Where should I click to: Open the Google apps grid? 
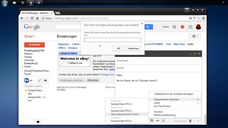pos(174,27)
